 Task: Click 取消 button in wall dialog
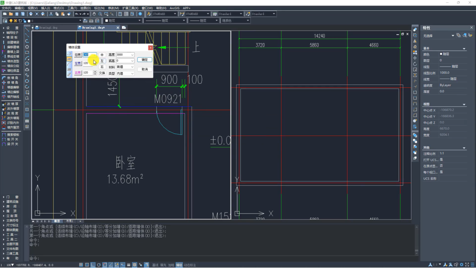pos(144,69)
